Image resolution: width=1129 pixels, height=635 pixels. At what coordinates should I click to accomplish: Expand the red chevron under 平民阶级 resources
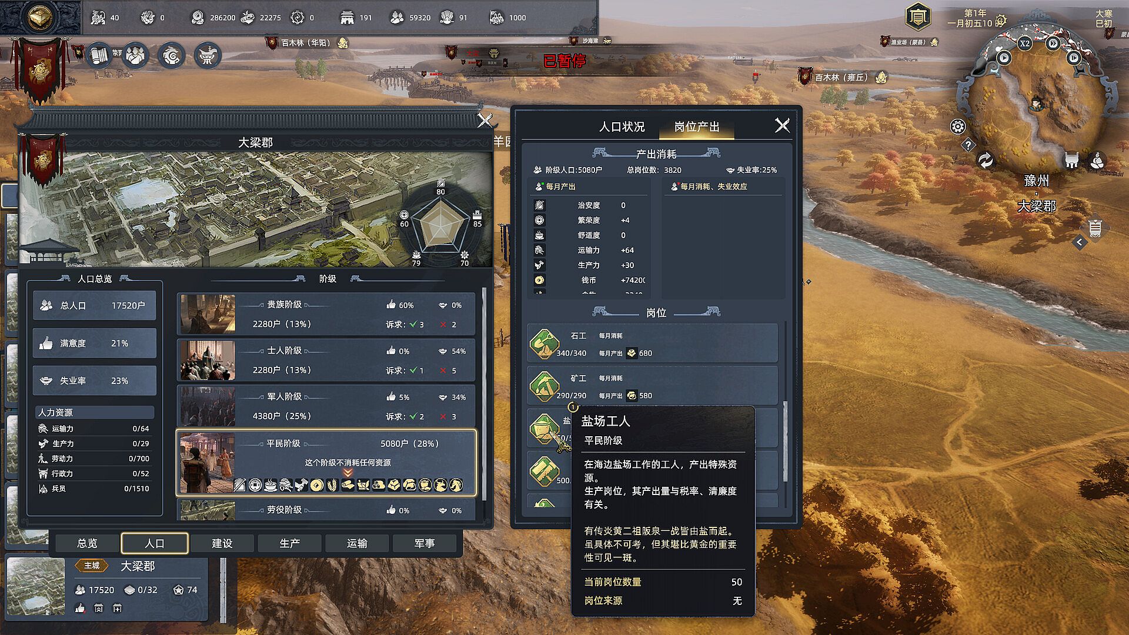348,473
